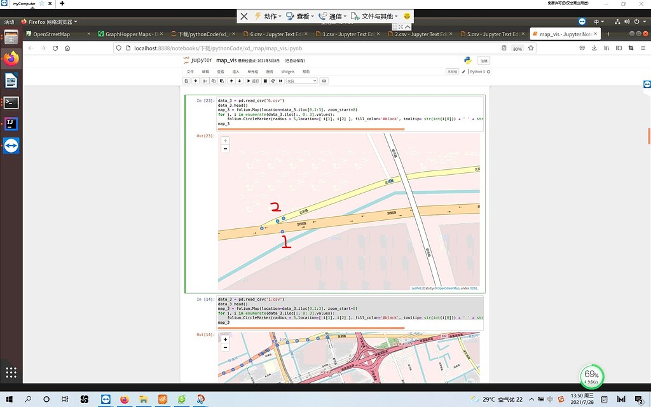Open the cell type dropdown showing 代码
Viewport: 651px width, 407px height.
[301, 81]
